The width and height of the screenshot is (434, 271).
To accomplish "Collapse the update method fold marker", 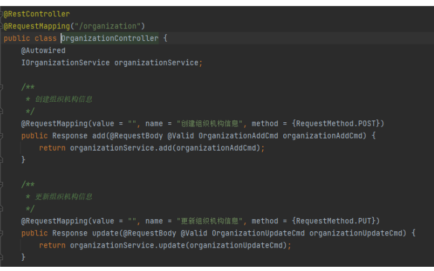I will click(2, 233).
